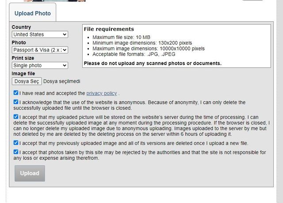This screenshot has width=283, height=203.
Task: Click the Dosya Seç file chooser button
Action: pos(27,81)
